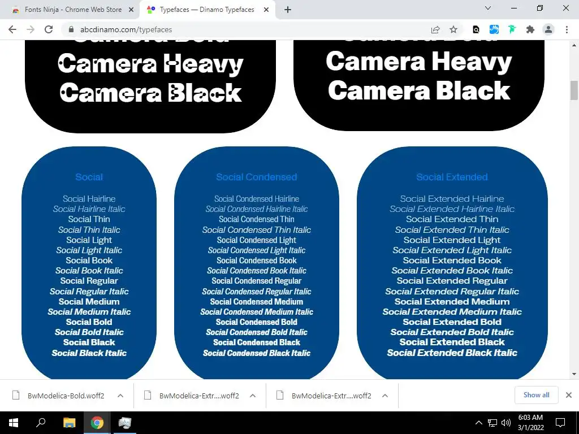This screenshot has height=434, width=579.
Task: Click 'Camera Heavy' in the left black card
Action: pos(150,64)
